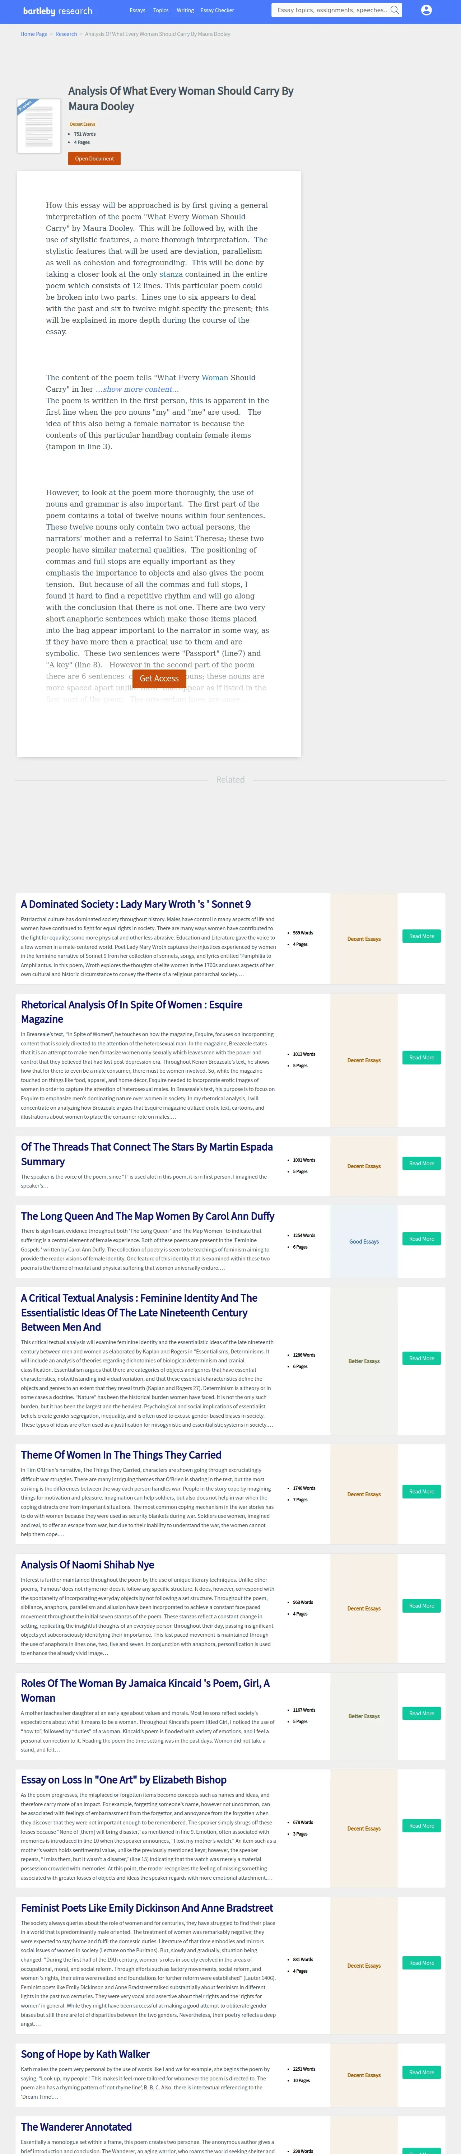The height and width of the screenshot is (2154, 461).
Task: Read More for Song of Hope essay
Action: (422, 2072)
